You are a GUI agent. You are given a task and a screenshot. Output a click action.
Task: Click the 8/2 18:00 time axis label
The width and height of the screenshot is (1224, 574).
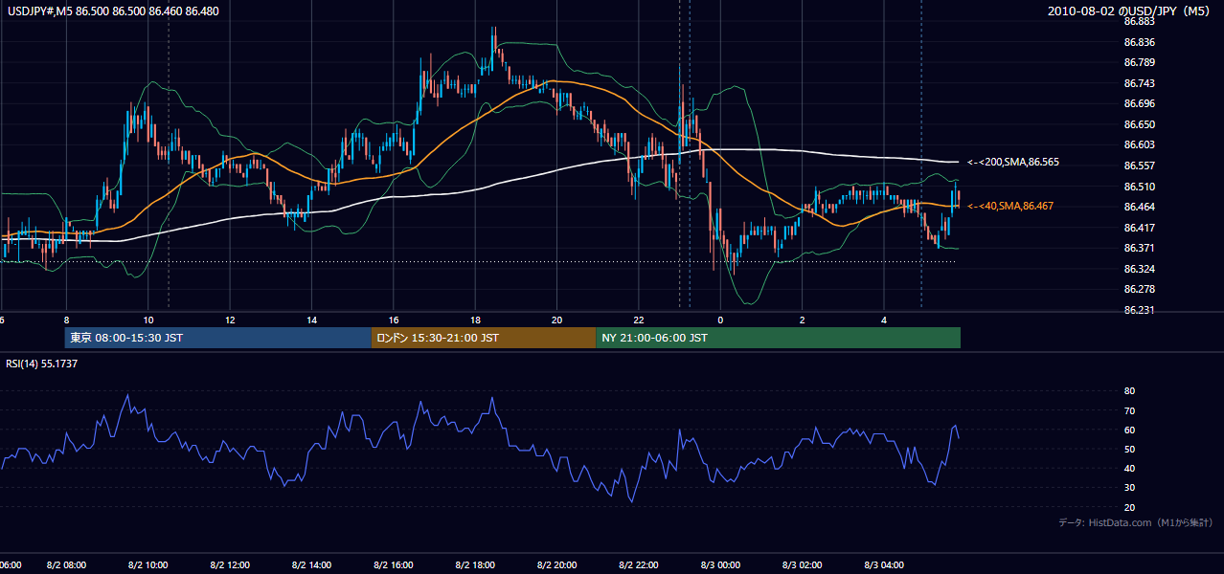[x=475, y=565]
